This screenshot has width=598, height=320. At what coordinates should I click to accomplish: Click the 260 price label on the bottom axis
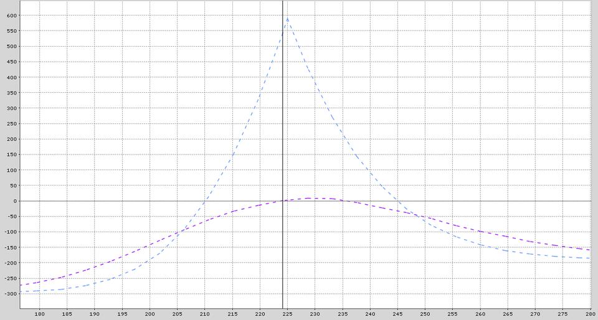point(480,314)
